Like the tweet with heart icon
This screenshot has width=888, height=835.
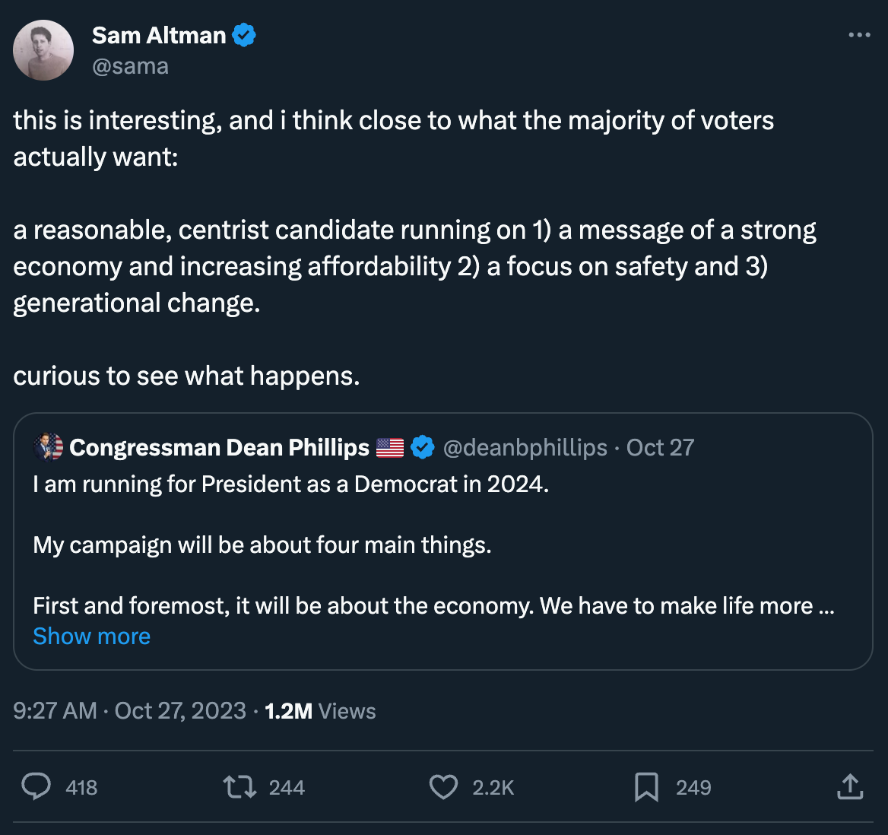point(443,787)
